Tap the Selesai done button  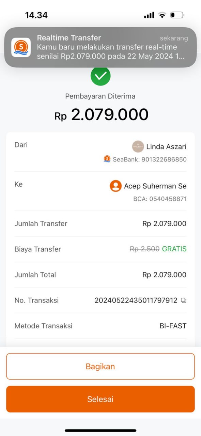100,399
